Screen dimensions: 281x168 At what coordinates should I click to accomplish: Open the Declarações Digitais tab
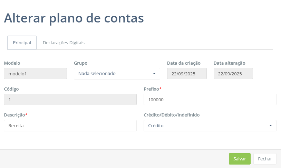[x=64, y=43]
